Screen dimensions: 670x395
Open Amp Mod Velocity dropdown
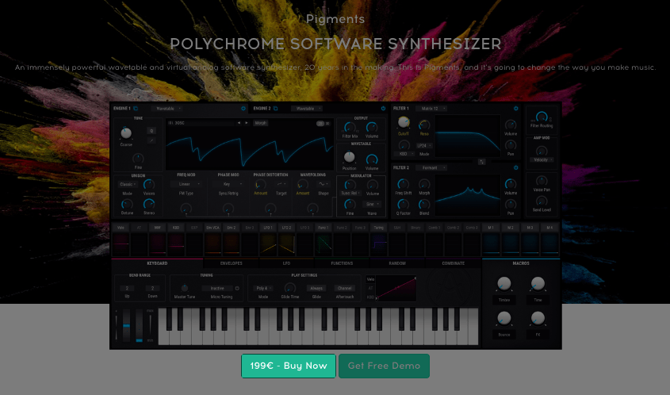coord(542,160)
